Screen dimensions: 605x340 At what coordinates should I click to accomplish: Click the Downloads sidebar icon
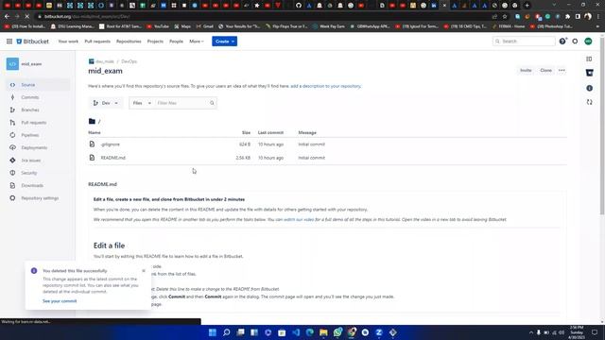(12, 185)
